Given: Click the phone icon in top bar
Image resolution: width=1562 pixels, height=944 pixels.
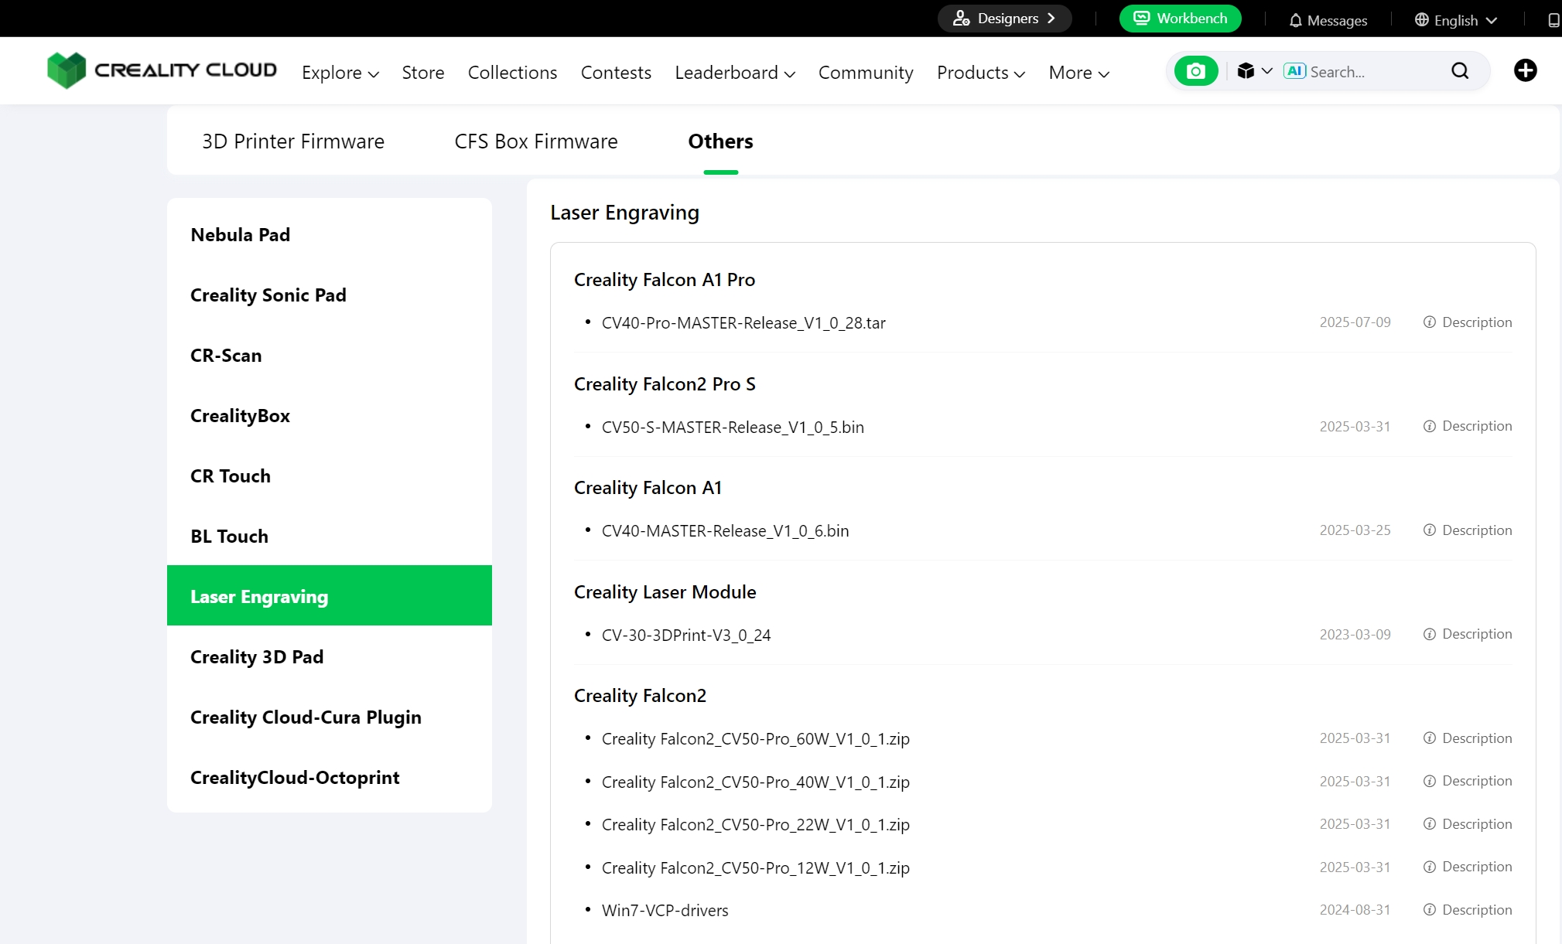Looking at the screenshot, I should click(1553, 20).
